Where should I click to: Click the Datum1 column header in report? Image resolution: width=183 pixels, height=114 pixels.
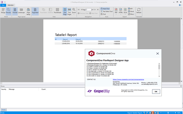point(65,39)
